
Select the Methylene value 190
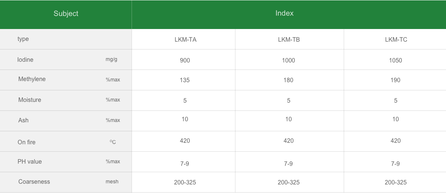pyautogui.click(x=395, y=80)
